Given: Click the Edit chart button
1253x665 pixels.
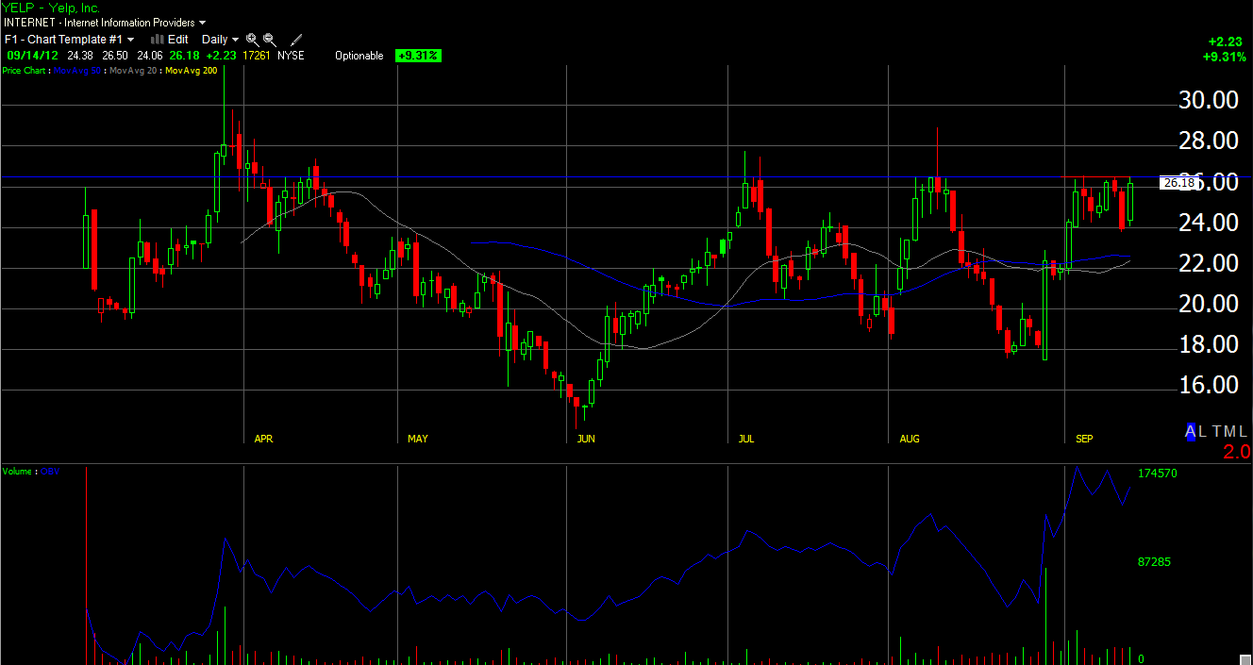Looking at the screenshot, I should click(x=177, y=40).
